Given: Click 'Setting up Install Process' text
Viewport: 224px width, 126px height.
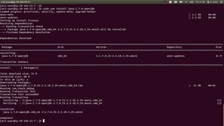Looking at the screenshot, I should (x=19, y=21).
